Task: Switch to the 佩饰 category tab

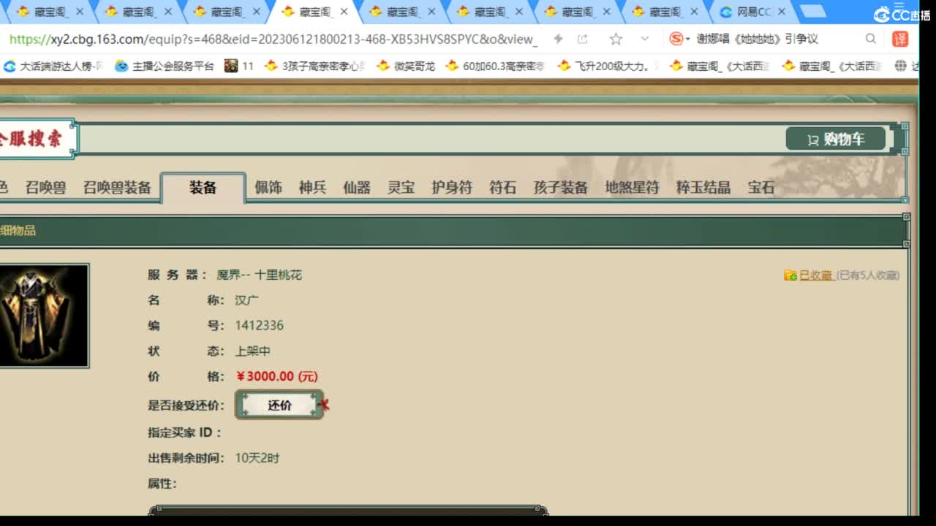Action: point(268,188)
